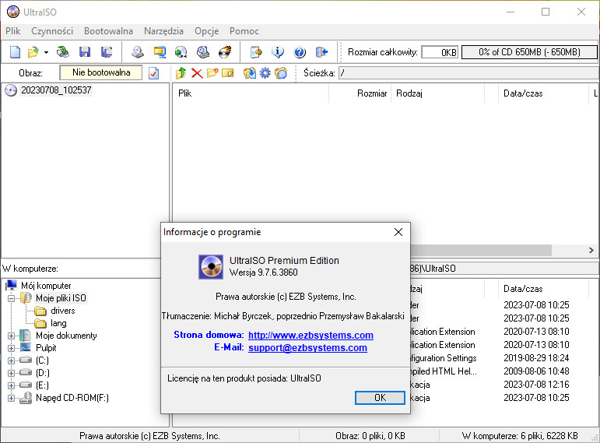Click the Extract folder-arrow icon
Image resolution: width=600 pixels, height=443 pixels.
[250, 72]
